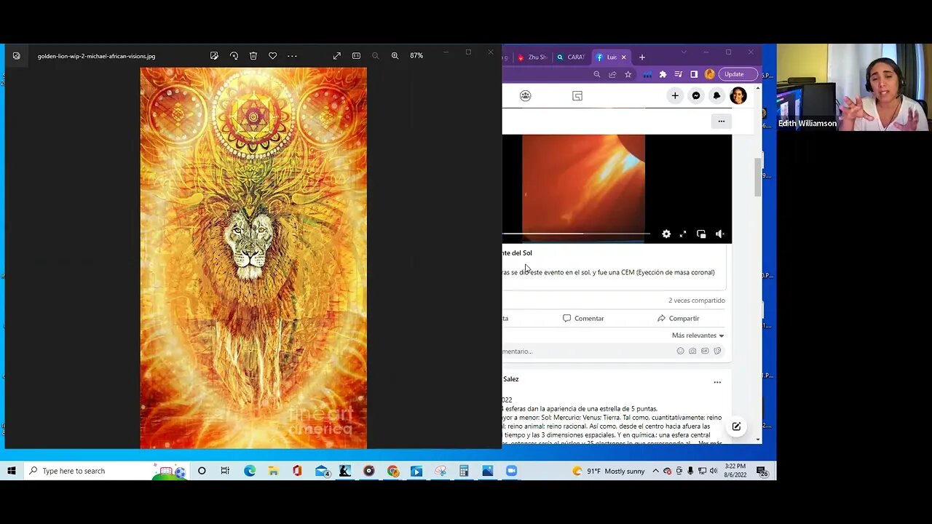Close the Facebook 'Luis' tab

624,57
